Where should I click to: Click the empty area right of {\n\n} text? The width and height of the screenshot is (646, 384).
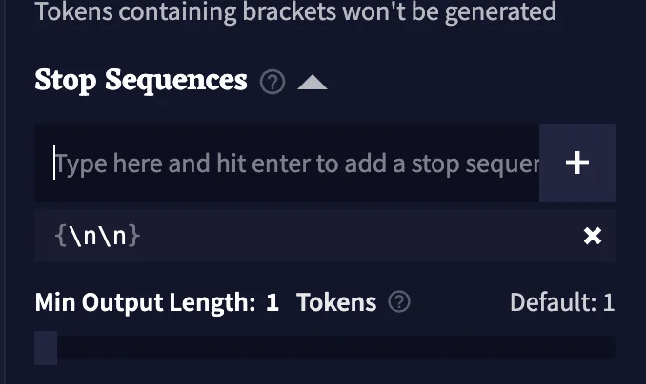(358, 236)
